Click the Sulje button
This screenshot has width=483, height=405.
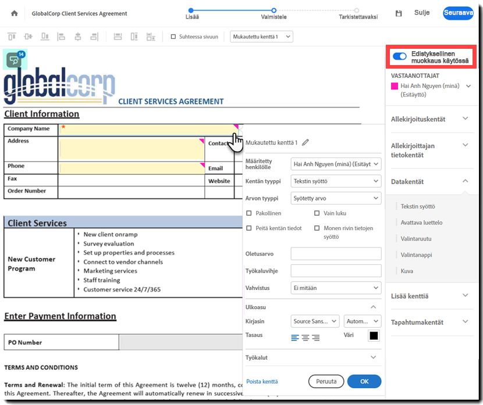[x=422, y=13]
